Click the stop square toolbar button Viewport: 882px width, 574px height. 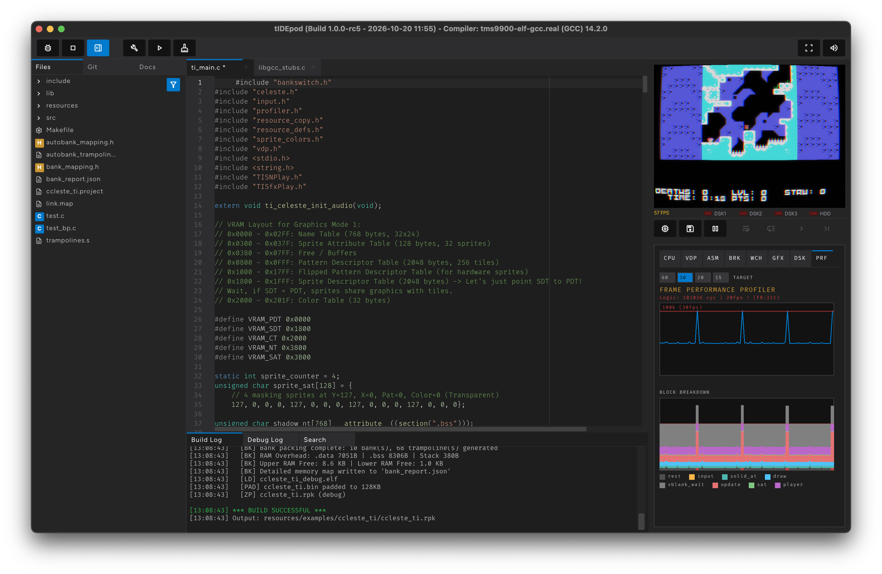[x=73, y=48]
